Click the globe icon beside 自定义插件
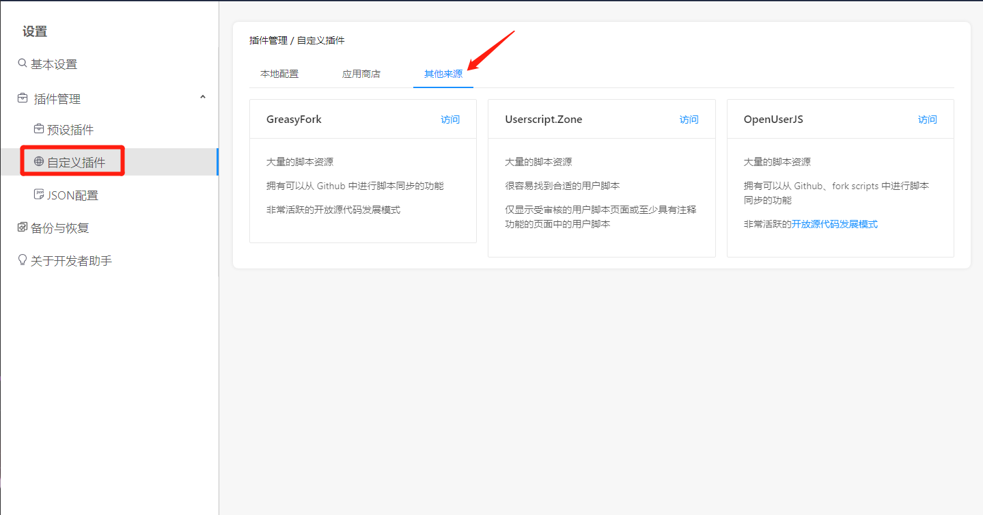Screen dimensions: 983x515 39,162
